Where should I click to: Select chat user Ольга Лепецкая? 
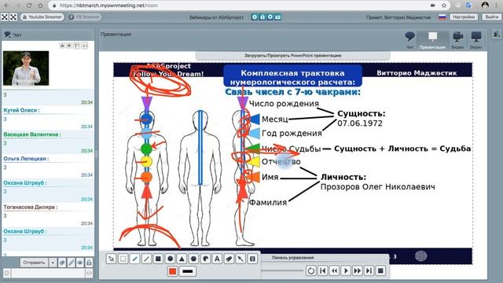(26, 159)
